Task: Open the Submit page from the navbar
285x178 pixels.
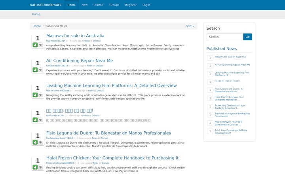Action: coord(98,5)
